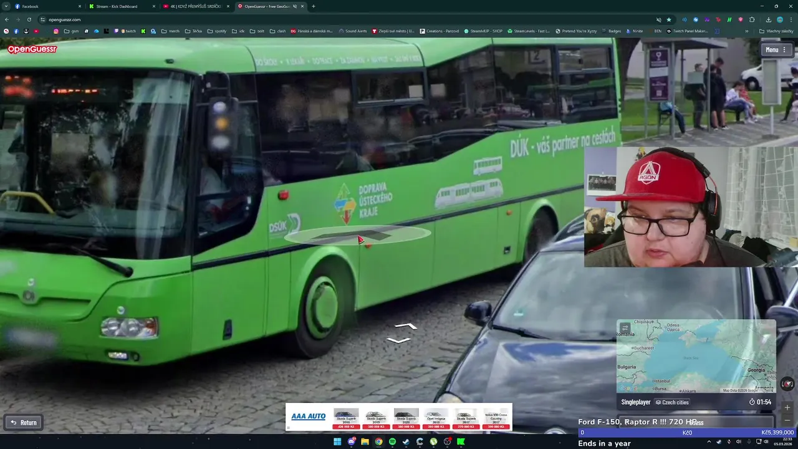The height and width of the screenshot is (449, 798).
Task: Open the Extensions puzzle icon
Action: click(752, 19)
